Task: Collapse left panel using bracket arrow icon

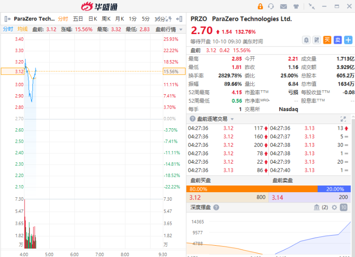Action: 8,19
